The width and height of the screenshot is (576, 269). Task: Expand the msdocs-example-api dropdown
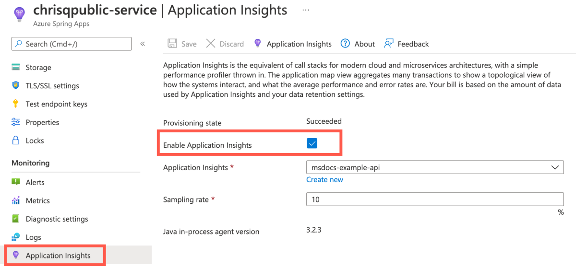pos(435,167)
